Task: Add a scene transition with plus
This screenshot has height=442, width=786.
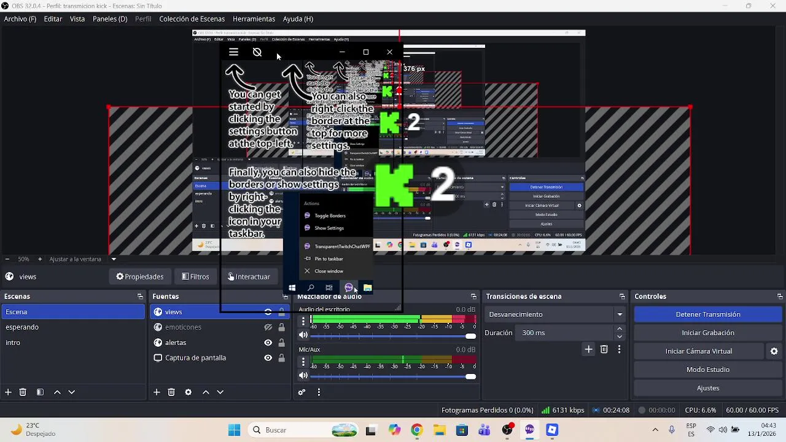Action: [588, 349]
